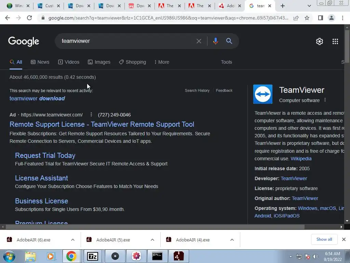Click the Feedback link
Viewport: 350px width, 263px height.
pyautogui.click(x=224, y=90)
